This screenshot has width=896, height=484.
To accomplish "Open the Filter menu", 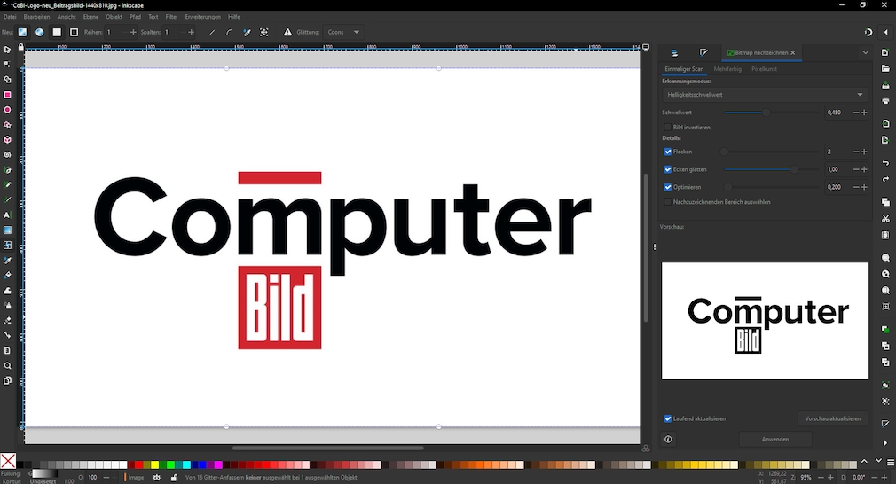I will (x=171, y=17).
